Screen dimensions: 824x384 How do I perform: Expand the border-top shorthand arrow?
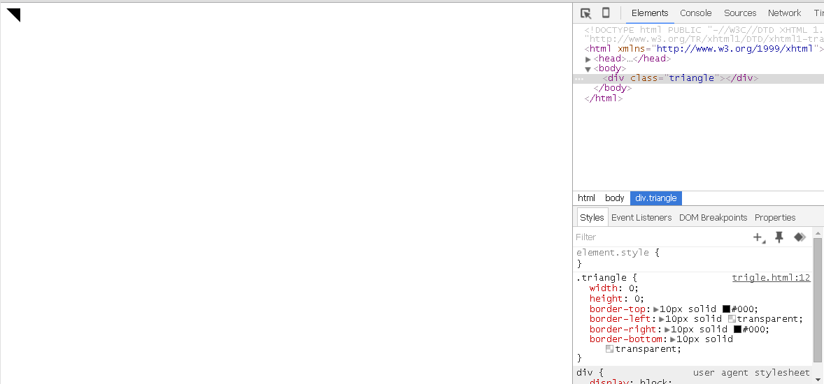coord(656,309)
